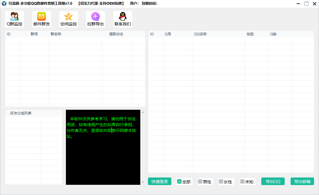
Task: Click the 群号 column header
Action: pyautogui.click(x=34, y=34)
